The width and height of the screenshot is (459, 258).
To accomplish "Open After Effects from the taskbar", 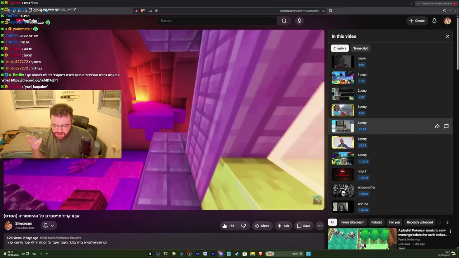I will 197,254.
